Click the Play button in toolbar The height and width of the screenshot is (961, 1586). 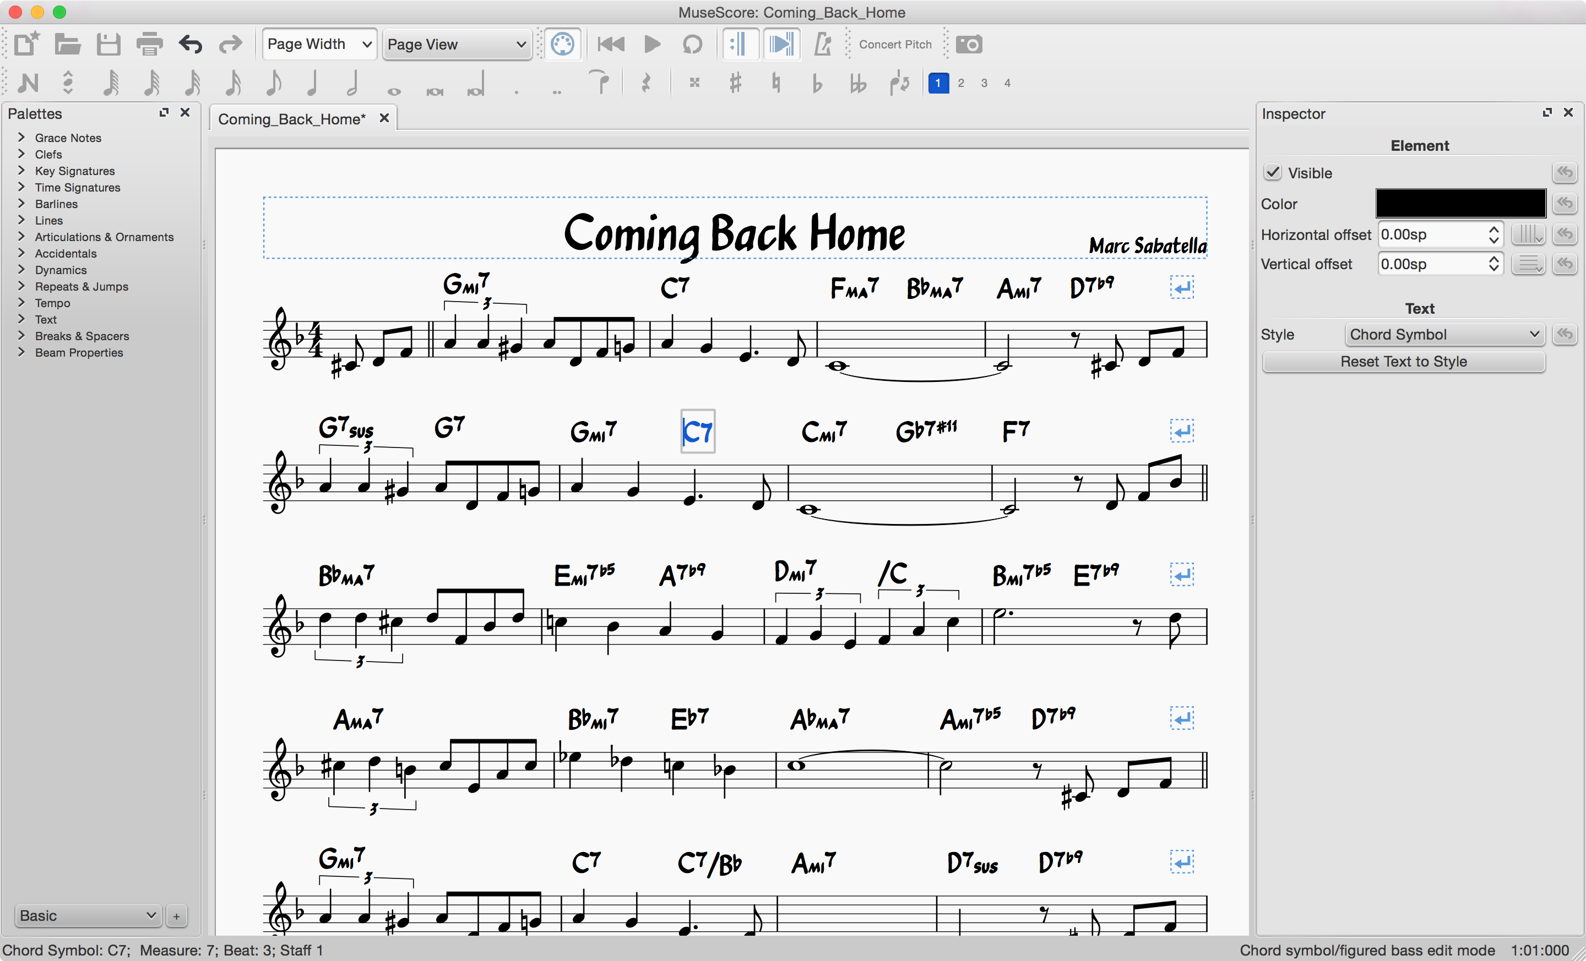pos(651,45)
